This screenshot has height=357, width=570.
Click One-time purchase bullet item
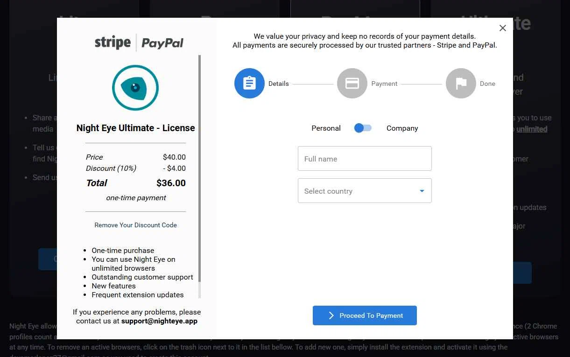pos(123,250)
